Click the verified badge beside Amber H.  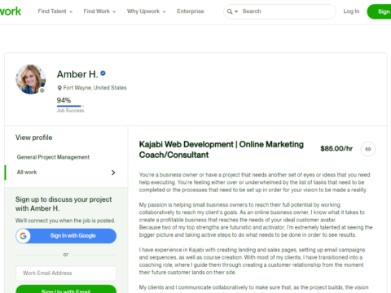click(103, 73)
